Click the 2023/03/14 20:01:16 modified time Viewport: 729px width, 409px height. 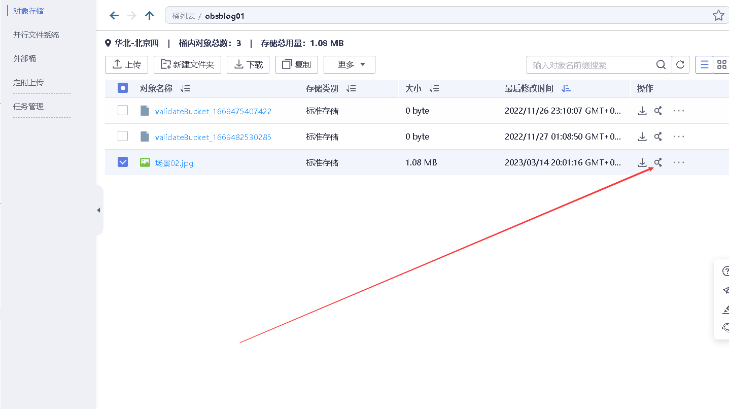coord(563,162)
